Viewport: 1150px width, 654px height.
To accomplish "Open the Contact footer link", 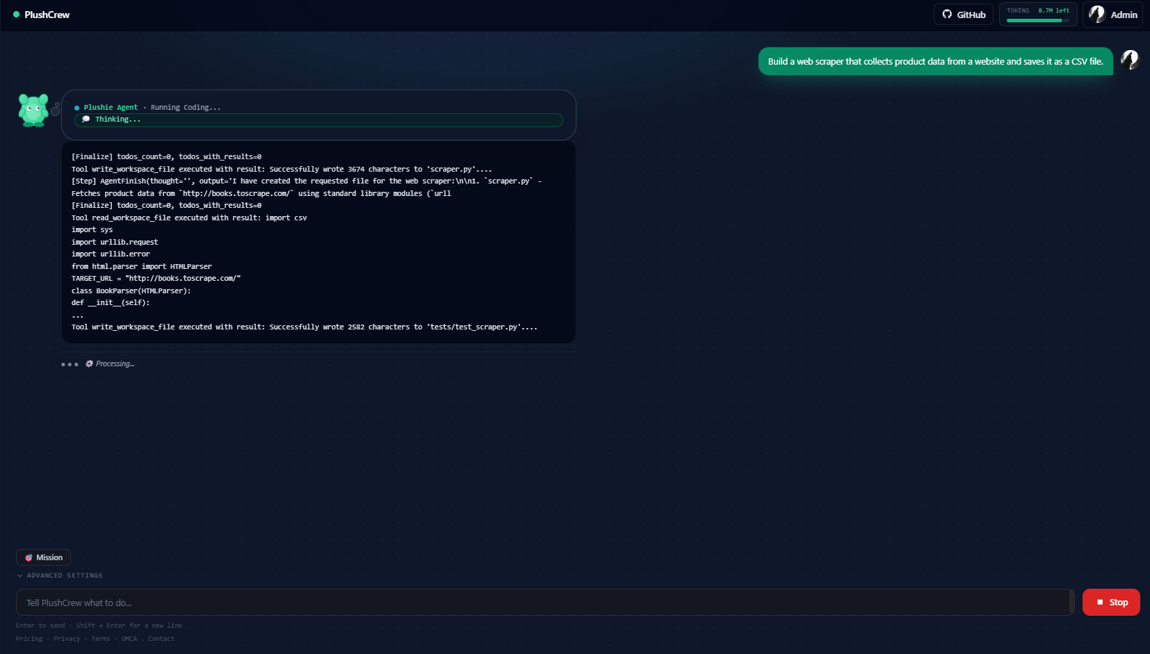I will [161, 639].
